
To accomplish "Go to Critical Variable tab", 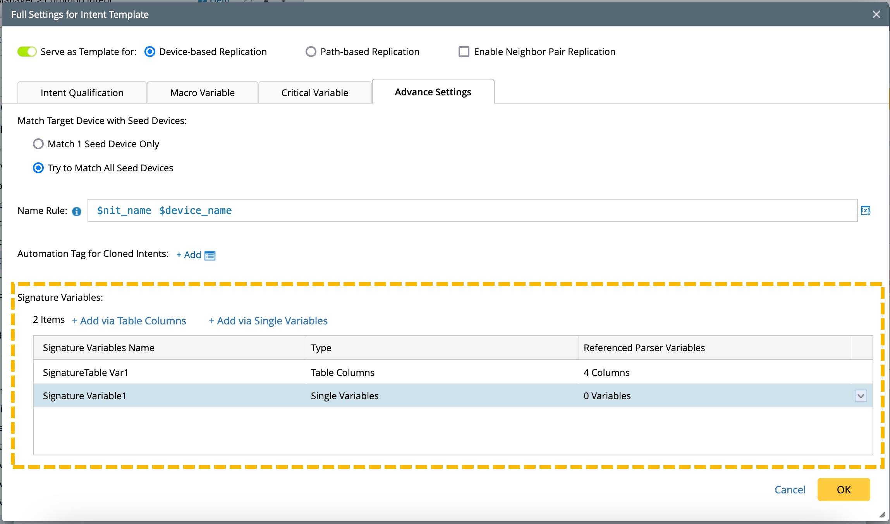I will (x=314, y=93).
